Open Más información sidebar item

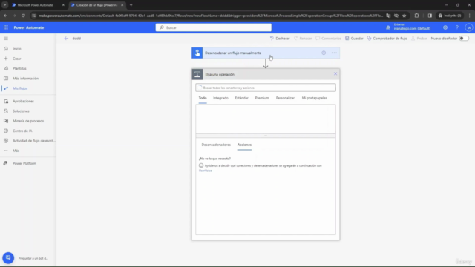[x=25, y=79]
